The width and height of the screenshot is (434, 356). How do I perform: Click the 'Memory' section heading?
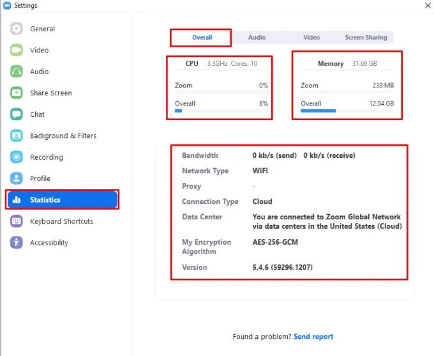331,63
